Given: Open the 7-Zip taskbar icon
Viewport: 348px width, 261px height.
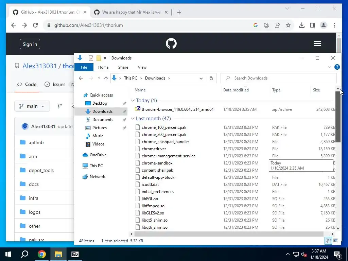Looking at the screenshot, I should [75, 254].
